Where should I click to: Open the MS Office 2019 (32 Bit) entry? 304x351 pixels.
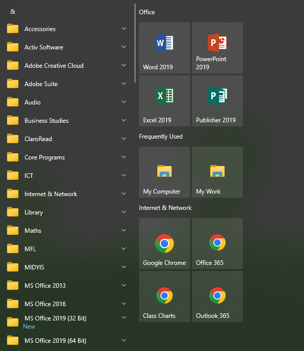pos(67,322)
